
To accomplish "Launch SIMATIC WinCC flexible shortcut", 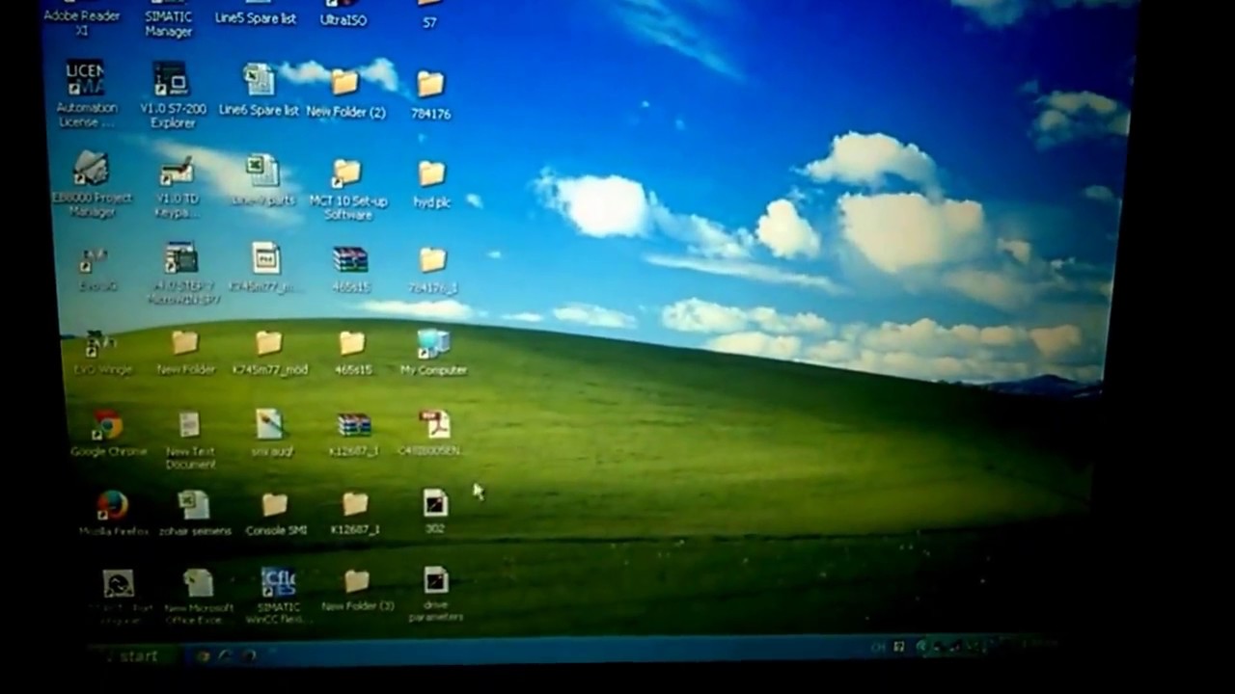I will click(x=278, y=596).
